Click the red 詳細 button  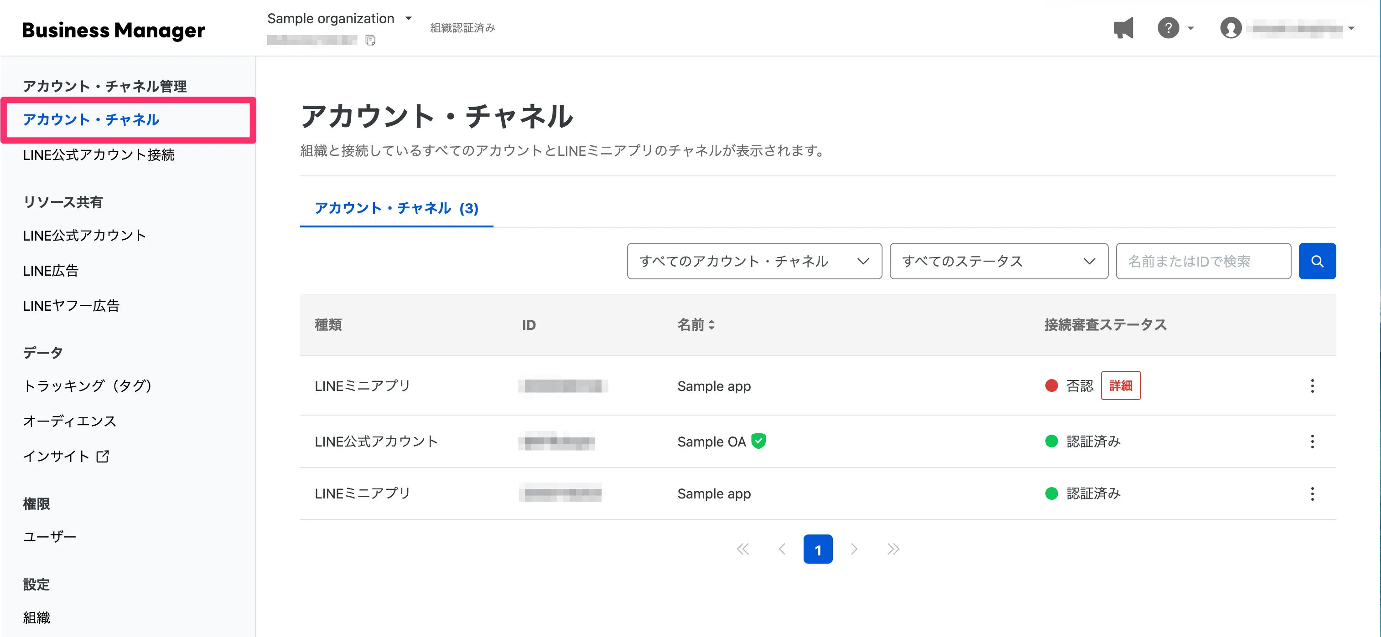point(1121,386)
